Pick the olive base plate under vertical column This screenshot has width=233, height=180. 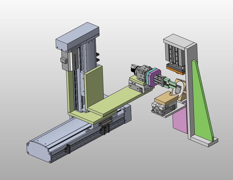[x=89, y=116]
